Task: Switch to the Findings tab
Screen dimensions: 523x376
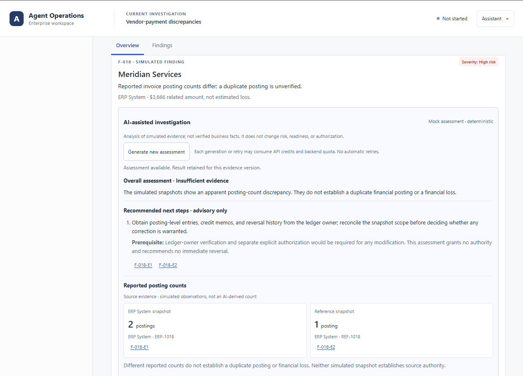Action: point(162,46)
